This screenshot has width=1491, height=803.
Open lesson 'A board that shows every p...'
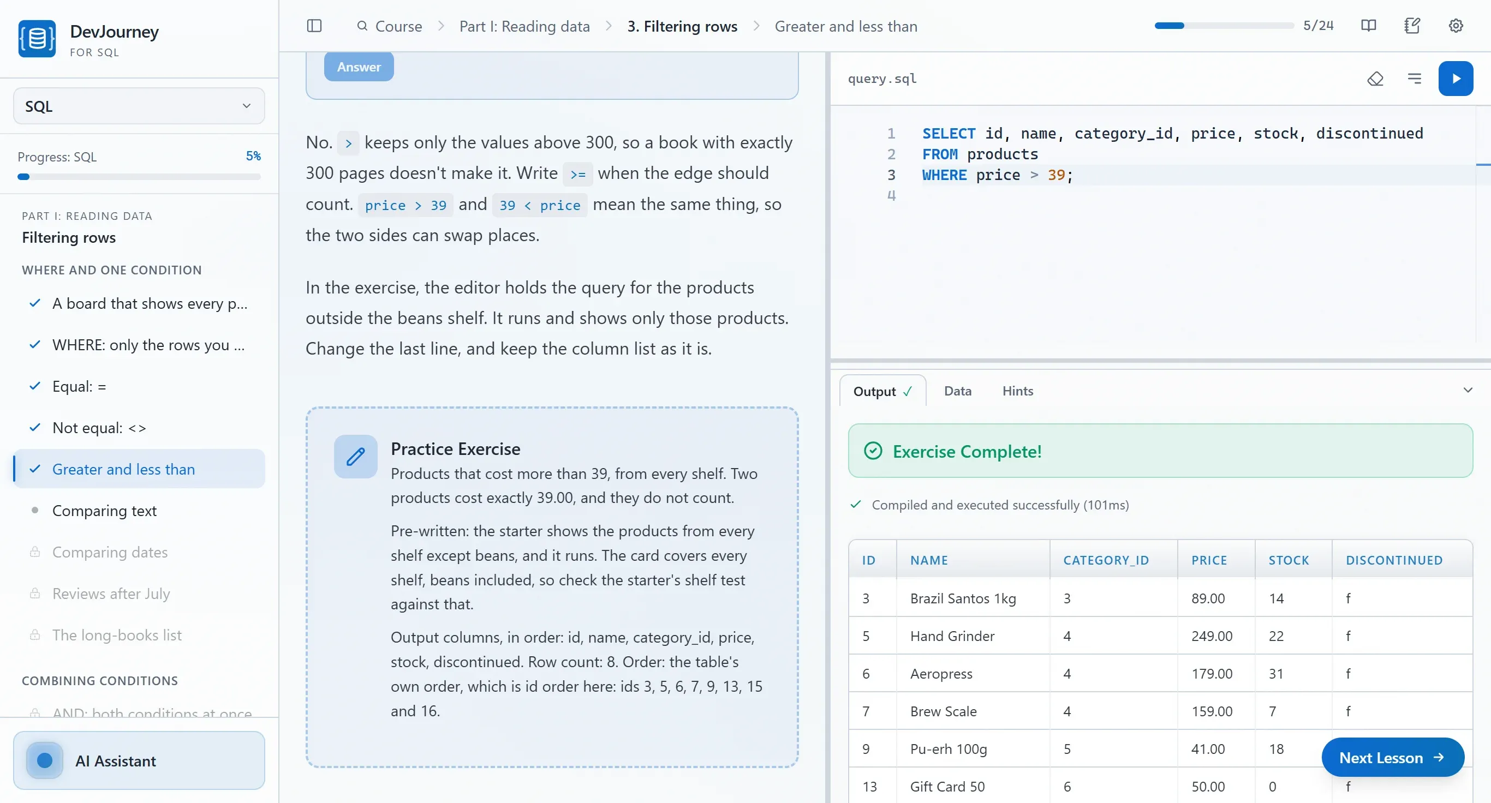139,303
